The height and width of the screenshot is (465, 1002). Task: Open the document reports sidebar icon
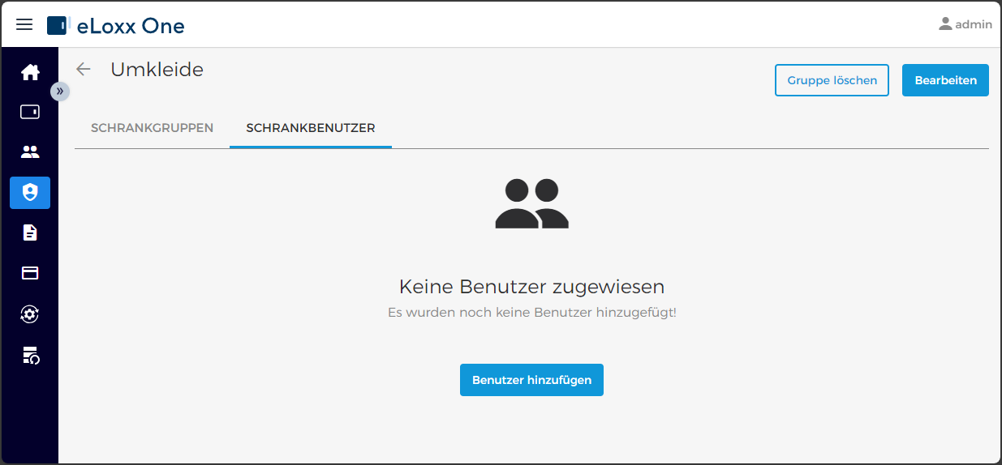point(30,233)
